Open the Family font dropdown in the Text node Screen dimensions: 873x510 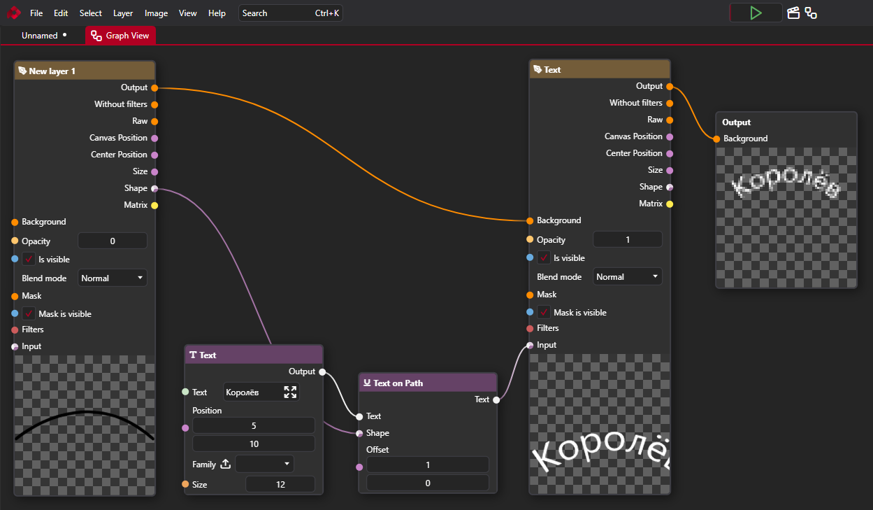click(264, 464)
